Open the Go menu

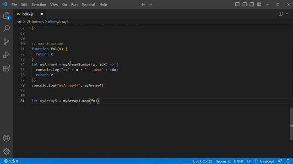[x=65, y=5]
